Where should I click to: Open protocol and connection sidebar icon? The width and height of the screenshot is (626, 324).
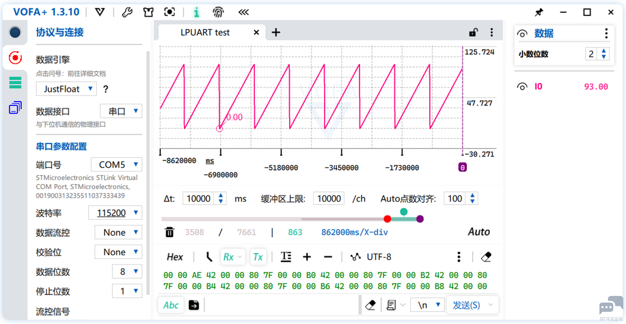click(x=15, y=58)
